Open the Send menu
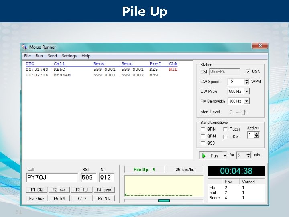Viewport: 289px width, 217px height. tap(52, 56)
